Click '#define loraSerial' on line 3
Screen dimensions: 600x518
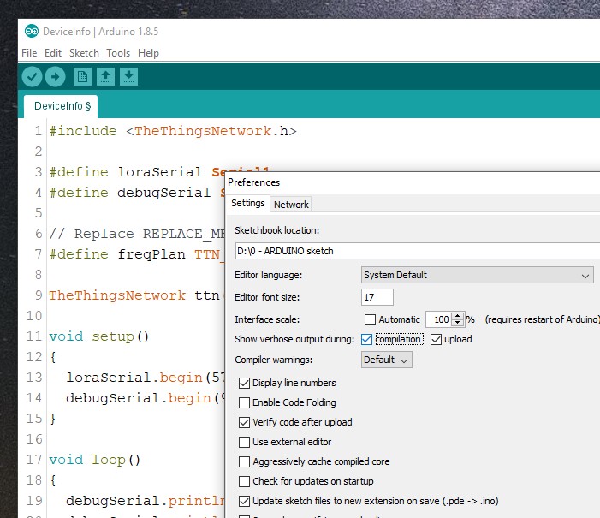126,172
